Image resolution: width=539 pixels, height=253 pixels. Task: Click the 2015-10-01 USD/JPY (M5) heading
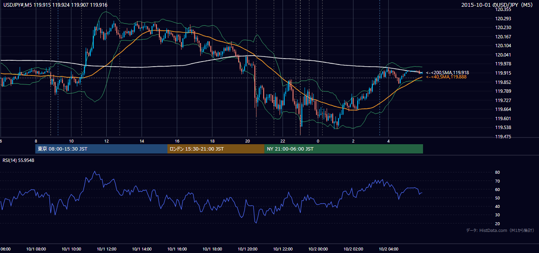(x=498, y=5)
